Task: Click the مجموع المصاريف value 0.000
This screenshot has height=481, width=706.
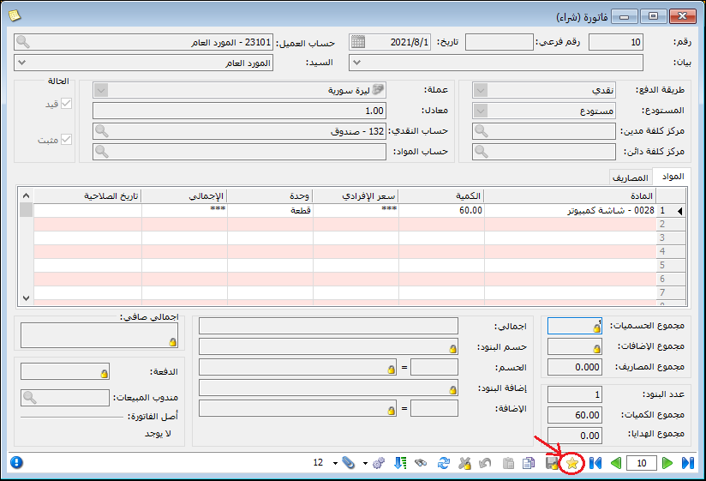Action: coord(575,367)
